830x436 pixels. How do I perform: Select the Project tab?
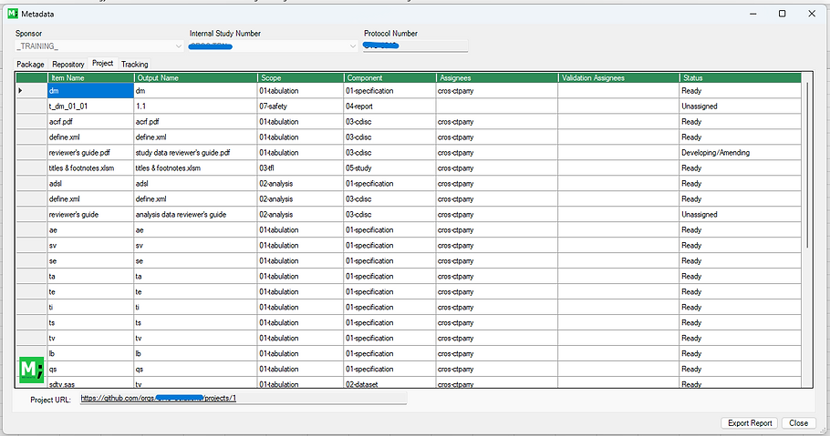[103, 63]
